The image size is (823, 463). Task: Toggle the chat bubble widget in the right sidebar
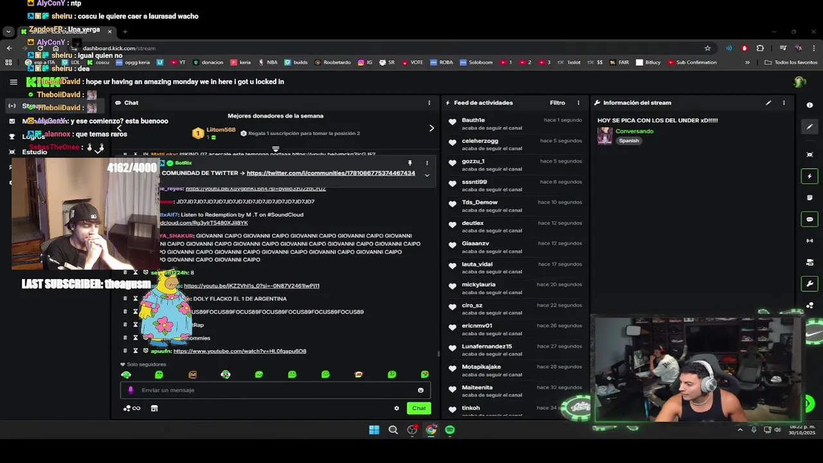[809, 219]
